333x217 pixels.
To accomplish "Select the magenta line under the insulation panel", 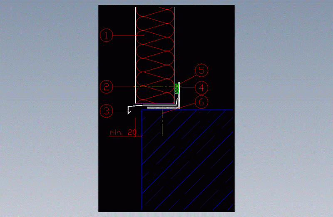I will coord(154,103).
